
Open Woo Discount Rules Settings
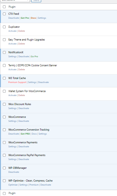[x=12, y=108]
